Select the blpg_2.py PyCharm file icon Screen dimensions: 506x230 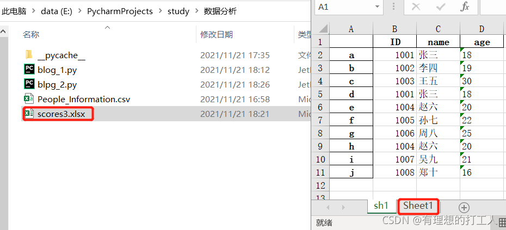[x=29, y=84]
